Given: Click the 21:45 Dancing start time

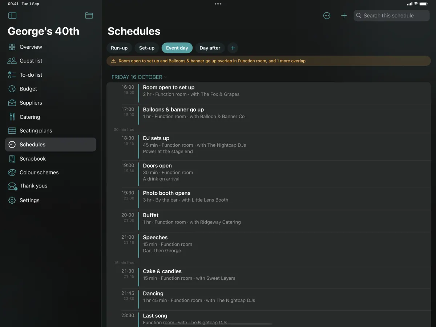Looking at the screenshot, I should pyautogui.click(x=128, y=293).
